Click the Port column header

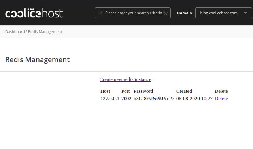pyautogui.click(x=125, y=91)
